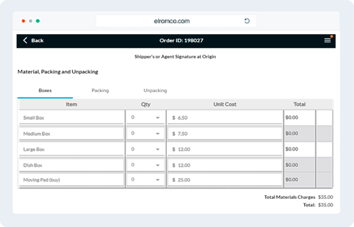Click the Large Box $0.00 total cell
This screenshot has height=227, width=354.
(x=299, y=149)
